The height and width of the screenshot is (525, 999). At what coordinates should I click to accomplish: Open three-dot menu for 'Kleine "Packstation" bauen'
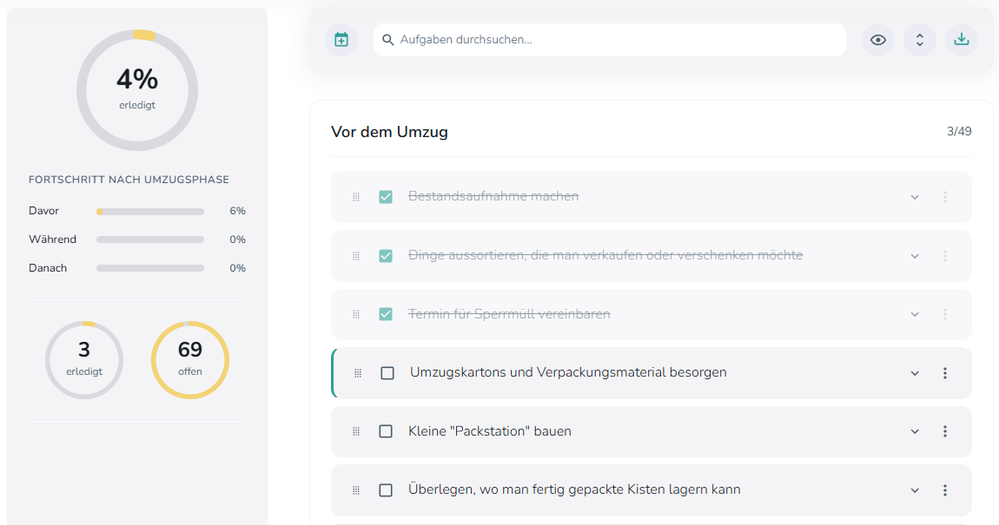pos(945,431)
